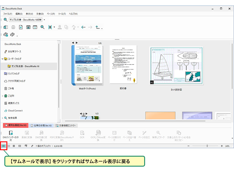Click the back arrow in toolbar
Screen dimensions: 234x176
pos(83,27)
